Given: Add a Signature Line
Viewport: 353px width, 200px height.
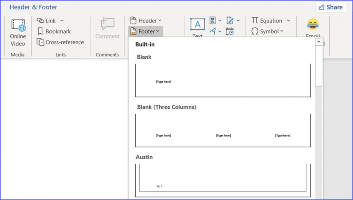Looking at the screenshot, I should tap(230, 21).
